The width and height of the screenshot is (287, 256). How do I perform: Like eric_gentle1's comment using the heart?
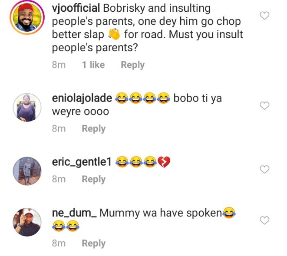(x=264, y=169)
